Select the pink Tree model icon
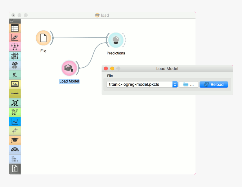This screenshot has height=187, width=242. (15, 47)
